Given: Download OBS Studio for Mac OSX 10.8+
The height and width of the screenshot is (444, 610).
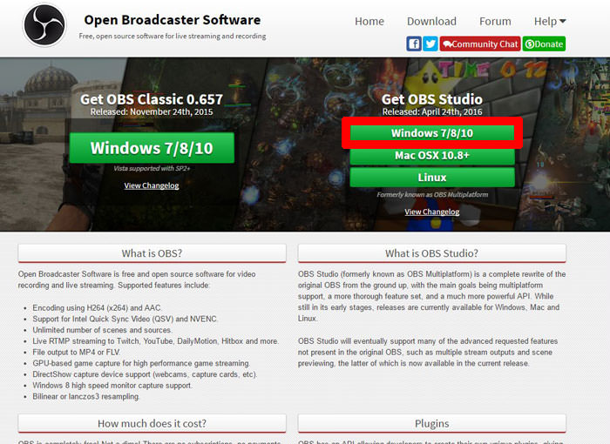Looking at the screenshot, I should coord(432,155).
